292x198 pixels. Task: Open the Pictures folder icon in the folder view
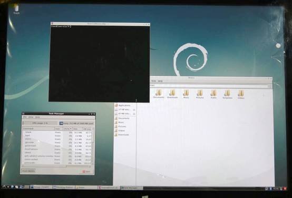(200, 94)
